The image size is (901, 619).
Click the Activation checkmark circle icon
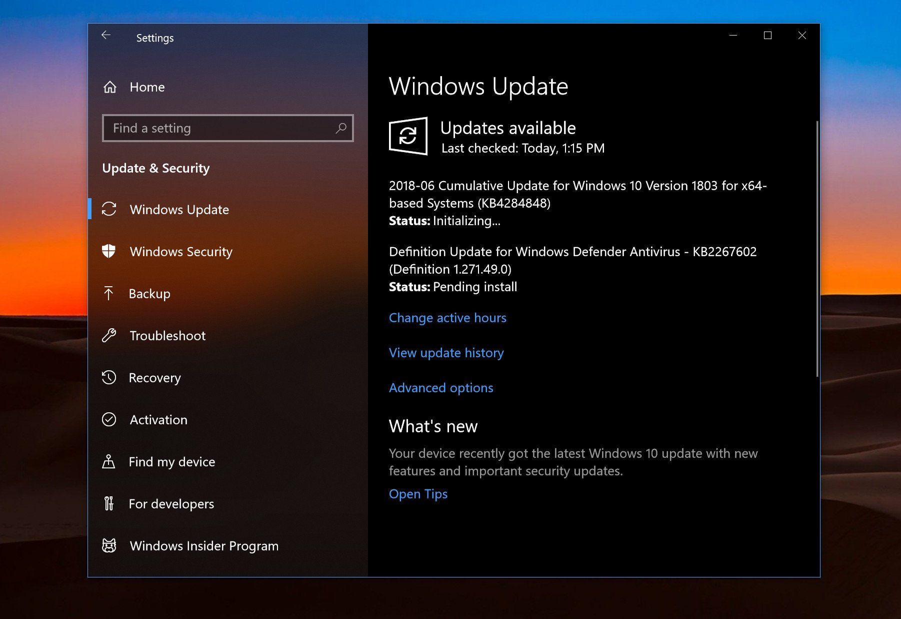pyautogui.click(x=109, y=419)
